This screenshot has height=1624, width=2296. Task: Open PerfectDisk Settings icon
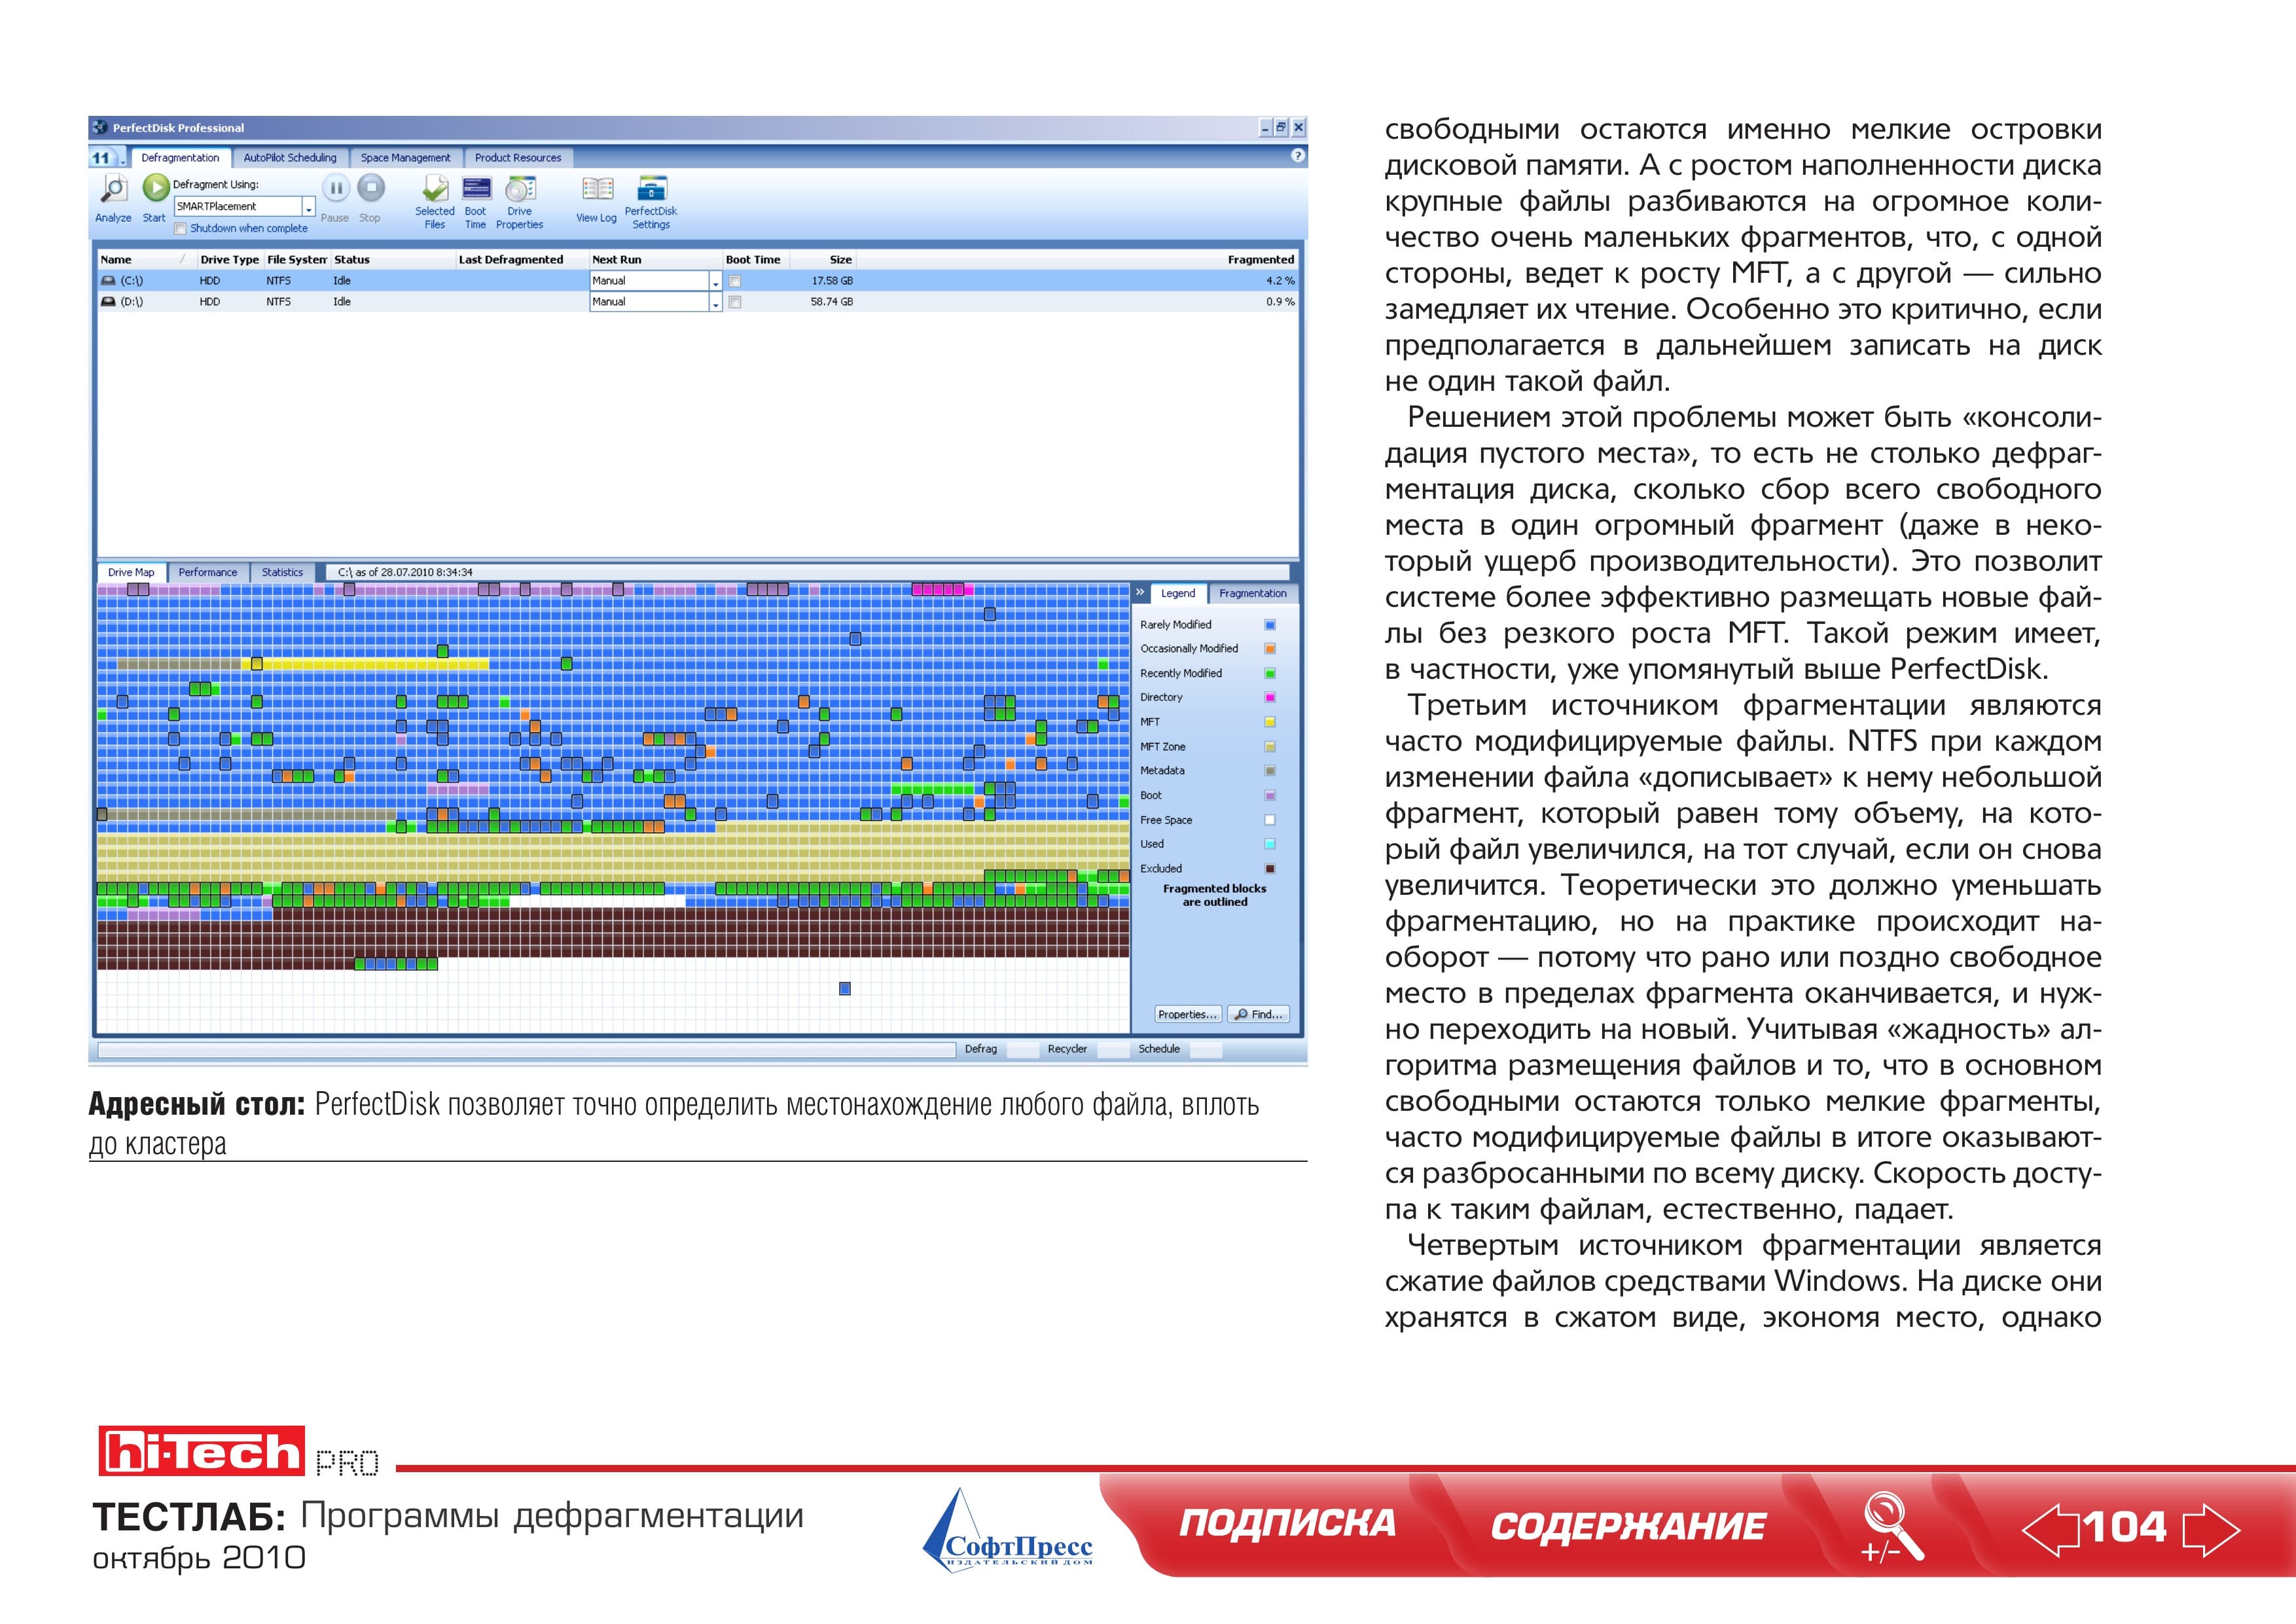pos(652,188)
